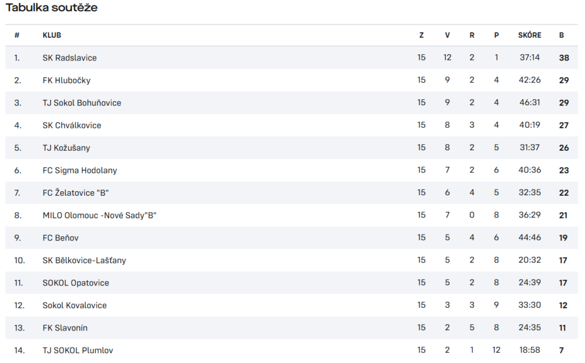Viewport: 585px width, 363px height.
Task: Open the SK Radslavice club link
Action: click(69, 58)
